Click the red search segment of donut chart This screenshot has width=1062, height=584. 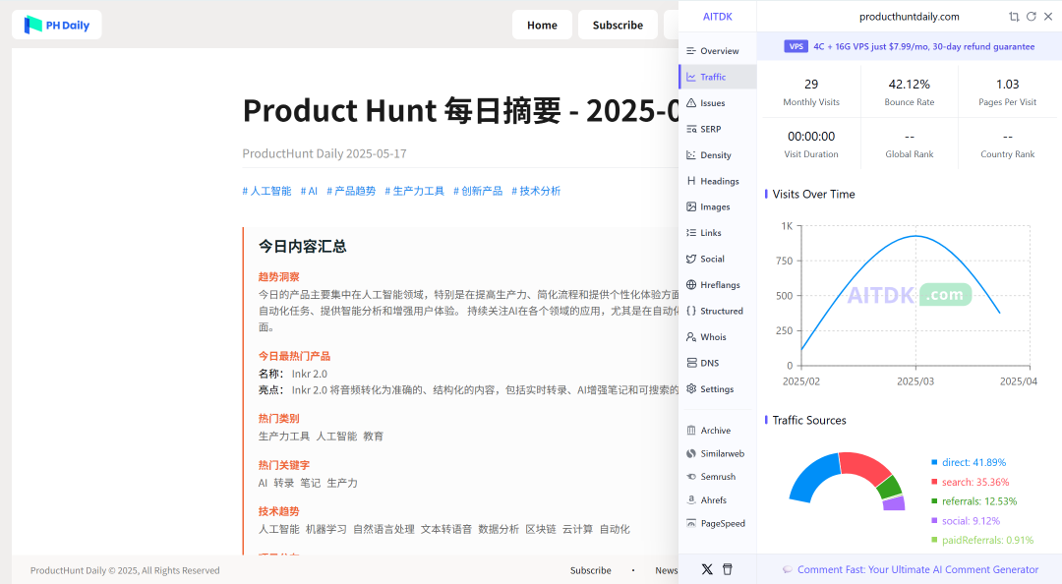pos(865,465)
